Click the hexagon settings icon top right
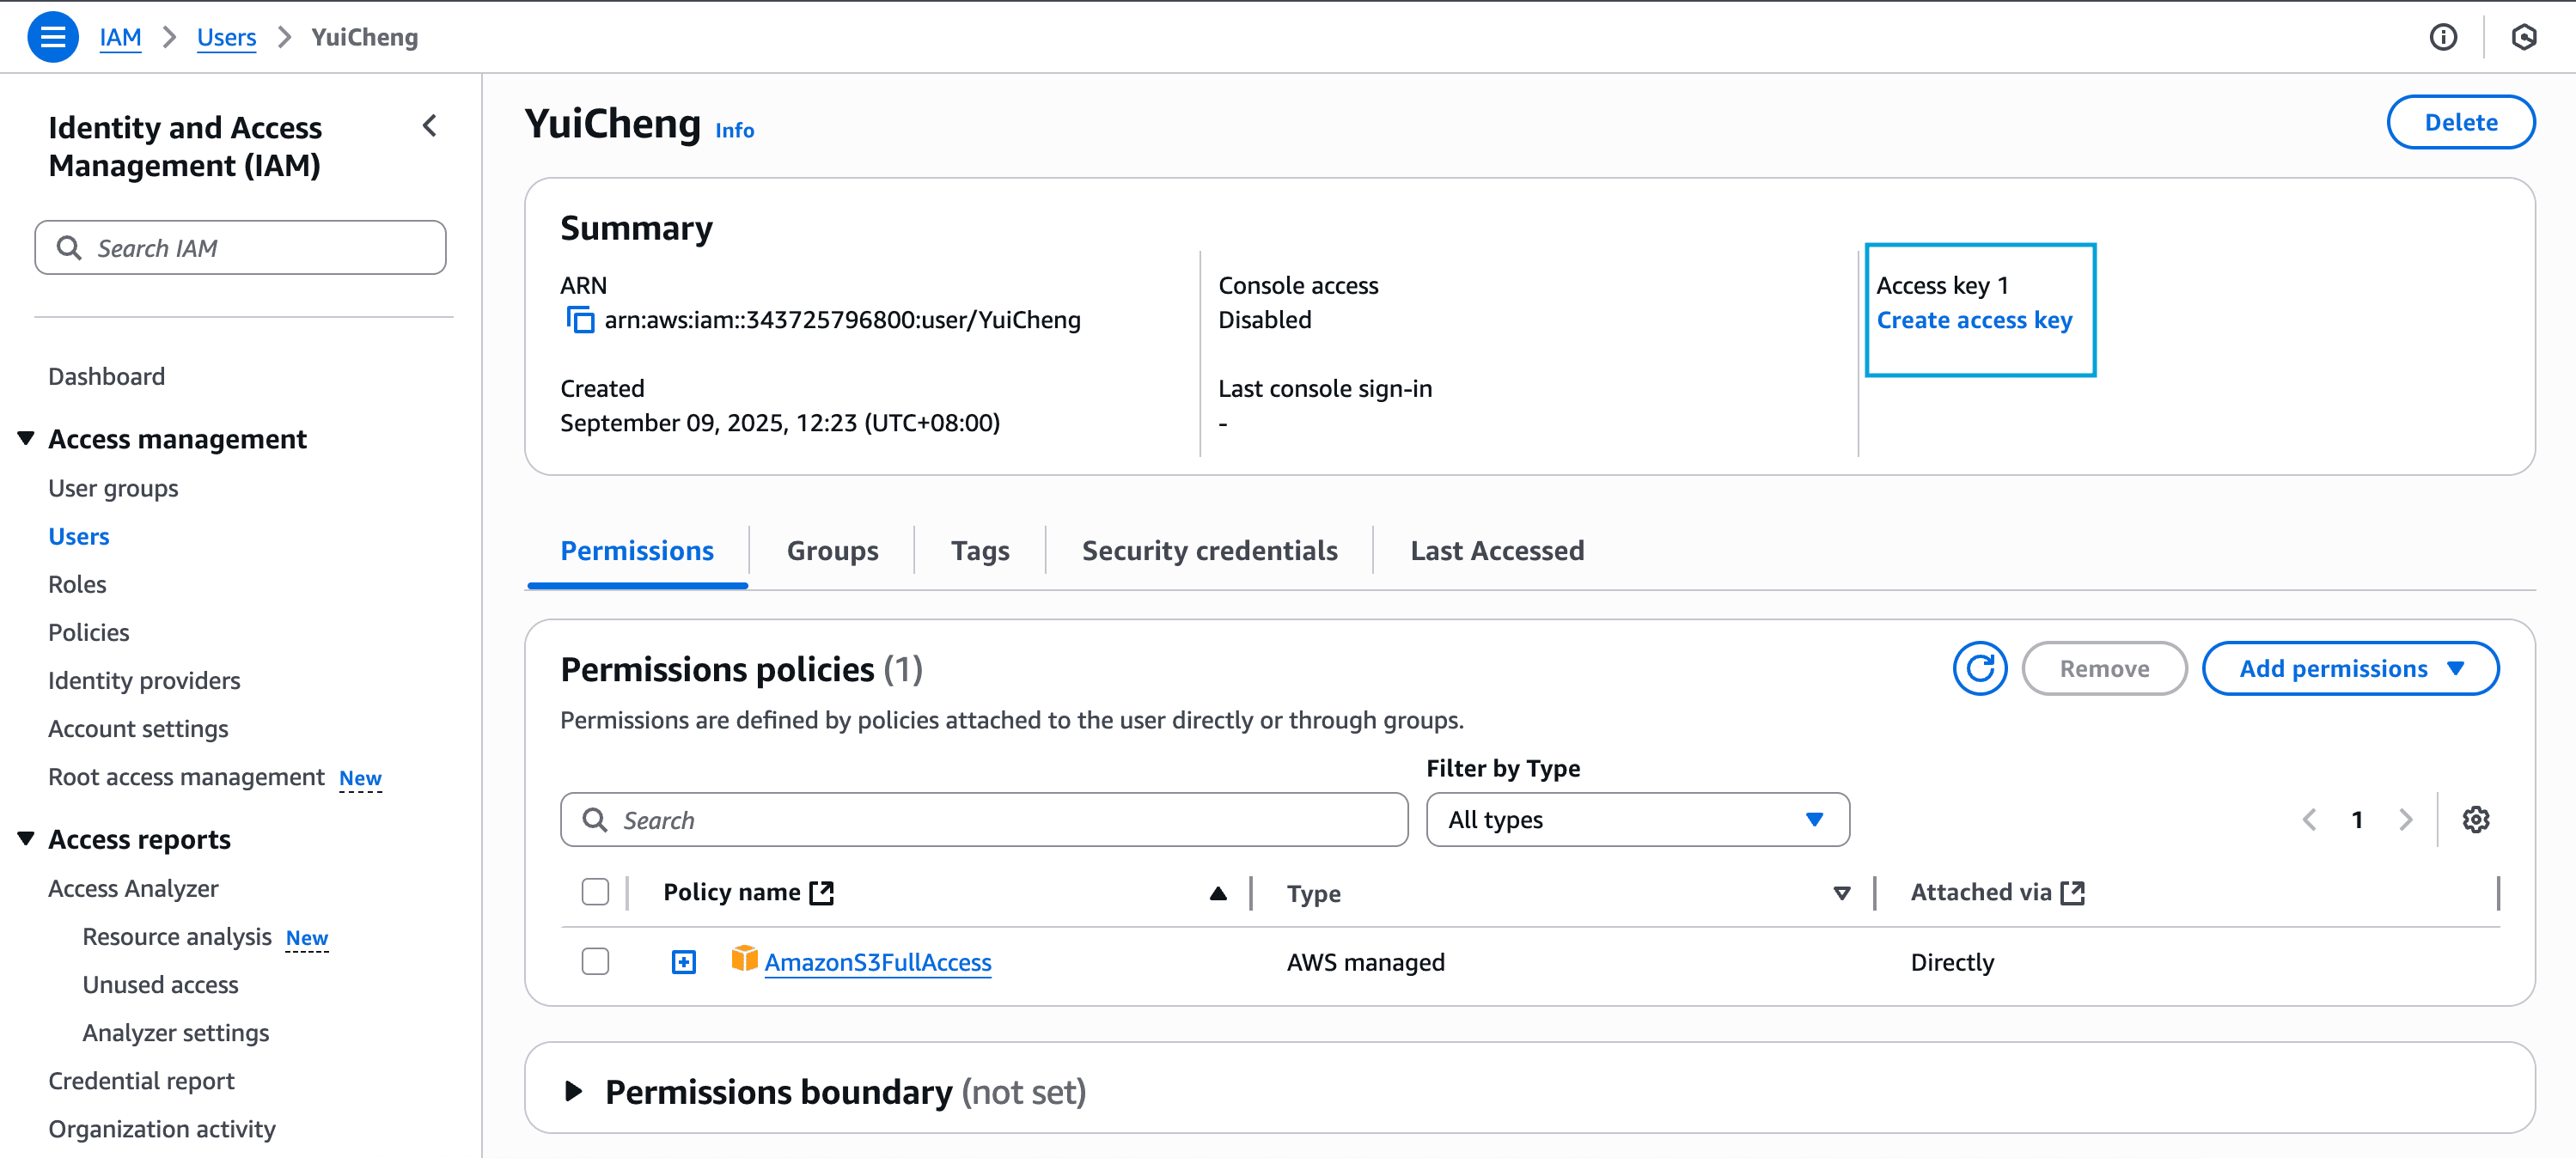Viewport: 2576px width, 1158px height. click(2523, 37)
